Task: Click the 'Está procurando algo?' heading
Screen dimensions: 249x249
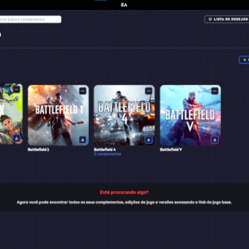Action: [x=125, y=192]
